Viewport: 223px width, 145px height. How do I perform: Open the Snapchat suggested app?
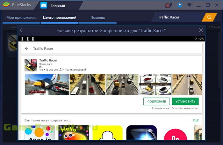[108, 133]
